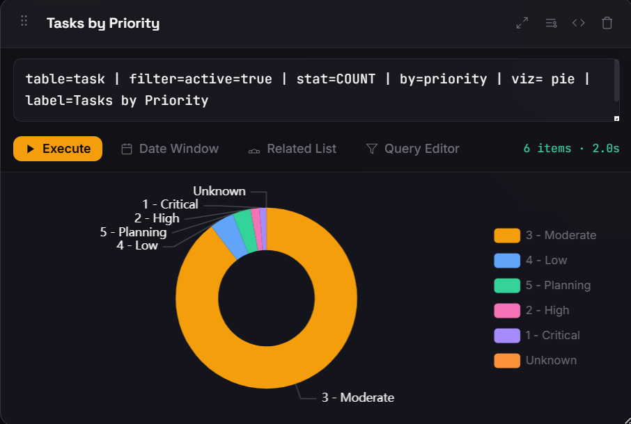The width and height of the screenshot is (631, 424).
Task: Delete the widget with trash icon
Action: pos(607,23)
